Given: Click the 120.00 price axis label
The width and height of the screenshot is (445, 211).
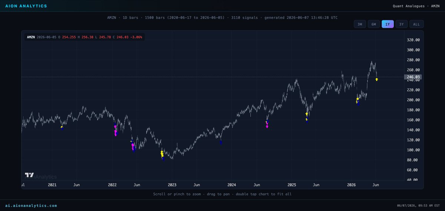Looking at the screenshot, I should click(413, 140).
